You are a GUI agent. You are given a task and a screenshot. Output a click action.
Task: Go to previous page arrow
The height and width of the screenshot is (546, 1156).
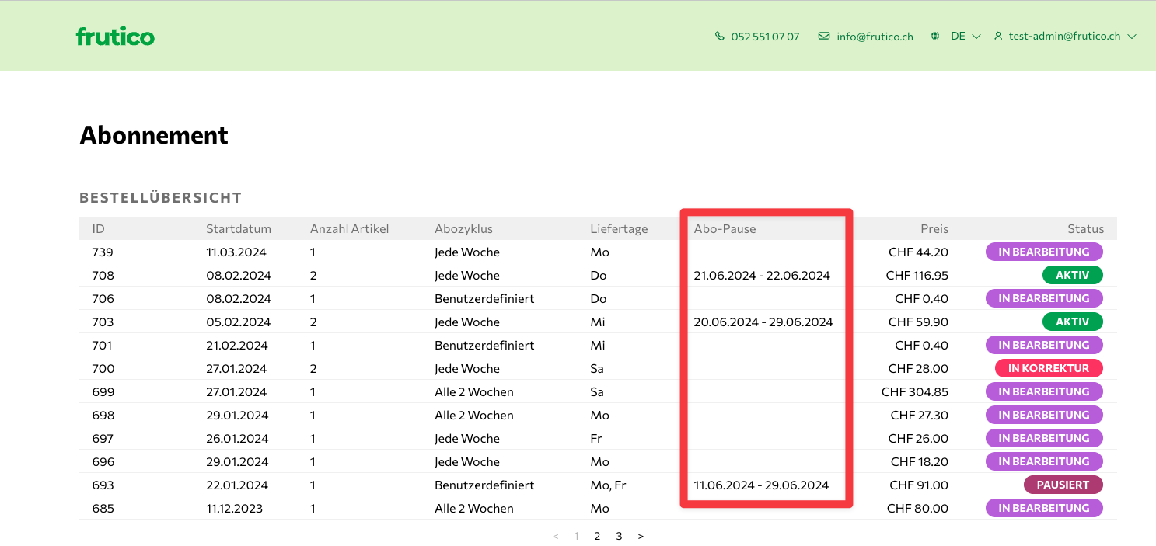(555, 536)
